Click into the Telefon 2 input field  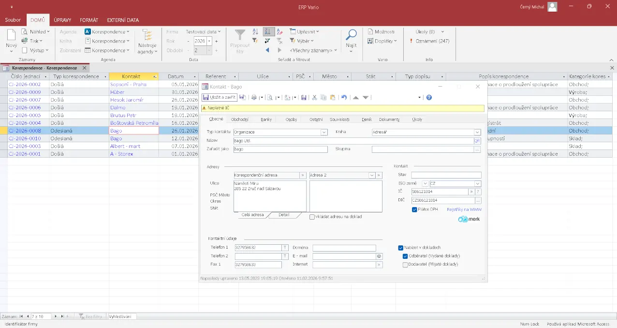(x=258, y=256)
